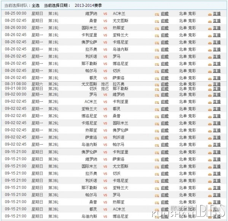Click preview icon in 维罗纳 vs 萨索洛 row
The image size is (228, 221).
coord(157,160)
